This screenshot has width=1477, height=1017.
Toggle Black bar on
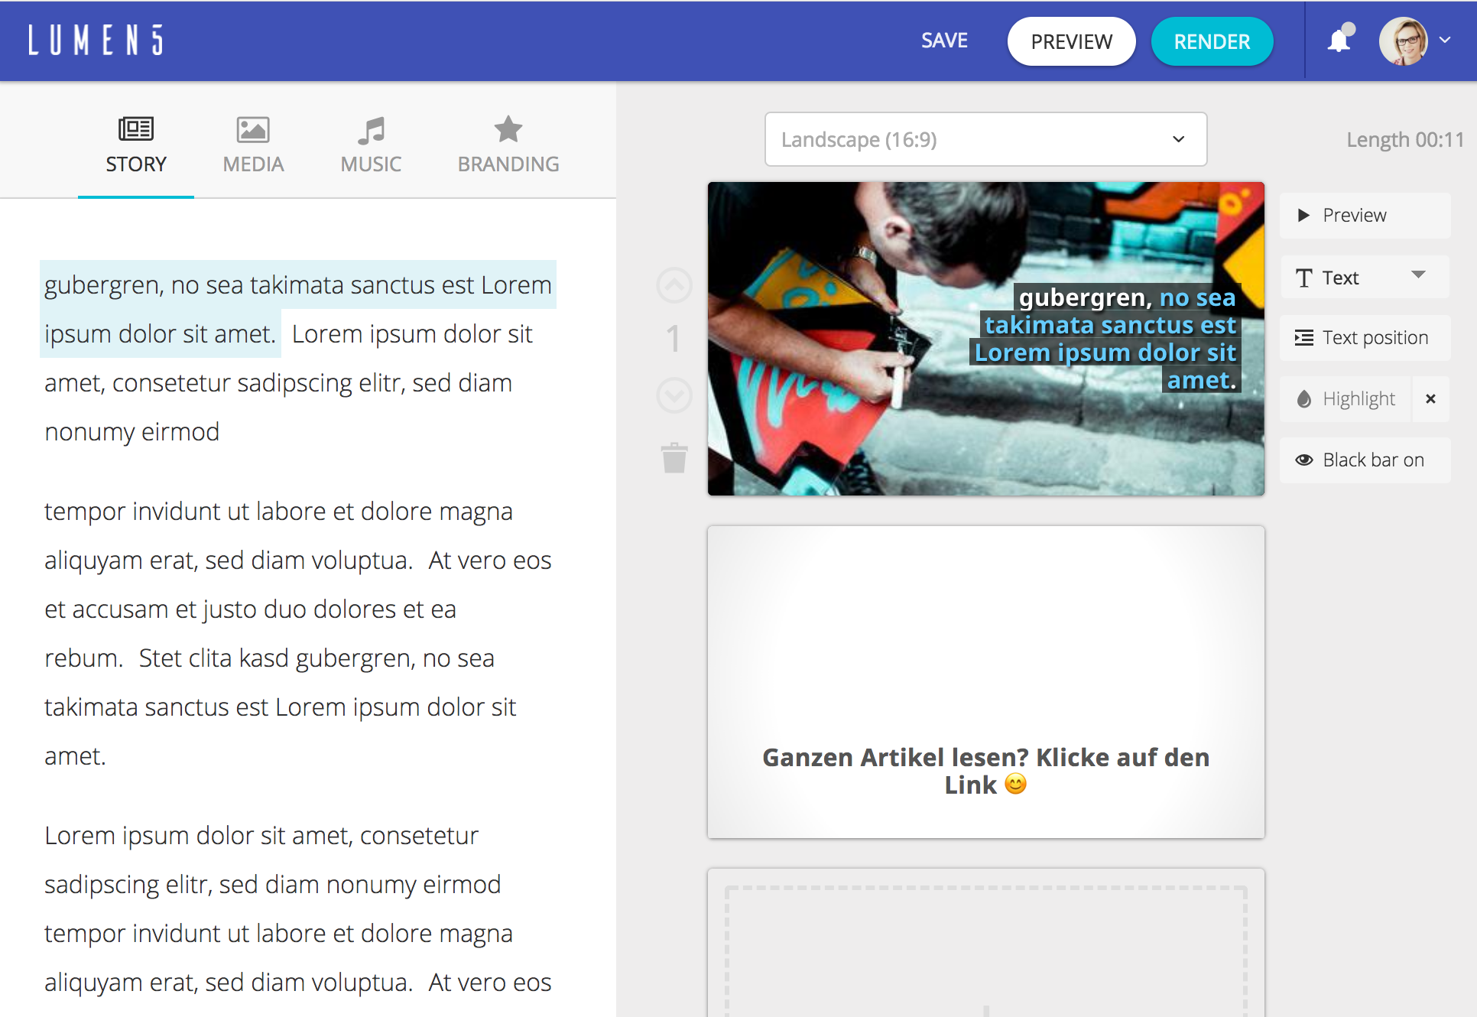[1365, 460]
